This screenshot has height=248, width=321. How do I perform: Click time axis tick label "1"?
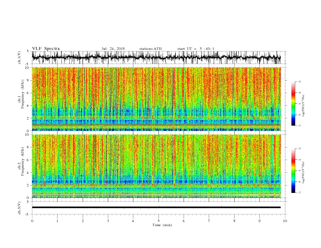coord(57,221)
